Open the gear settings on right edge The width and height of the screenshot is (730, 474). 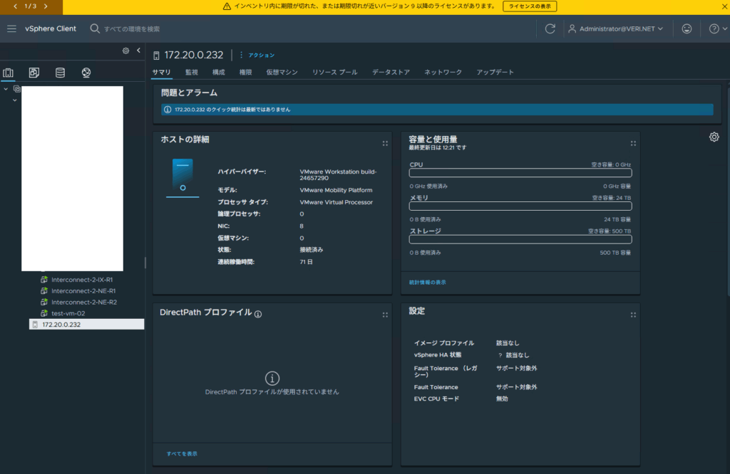tap(714, 137)
